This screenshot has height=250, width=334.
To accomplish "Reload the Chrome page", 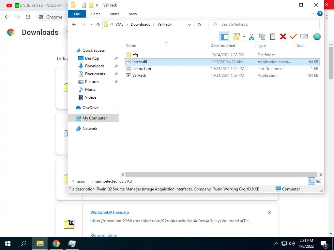I will [x=28, y=17].
